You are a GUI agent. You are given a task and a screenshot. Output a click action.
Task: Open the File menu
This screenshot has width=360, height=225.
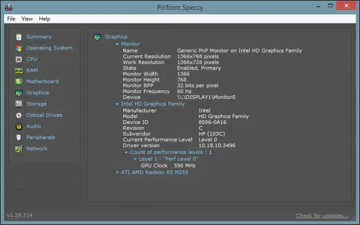[11, 19]
